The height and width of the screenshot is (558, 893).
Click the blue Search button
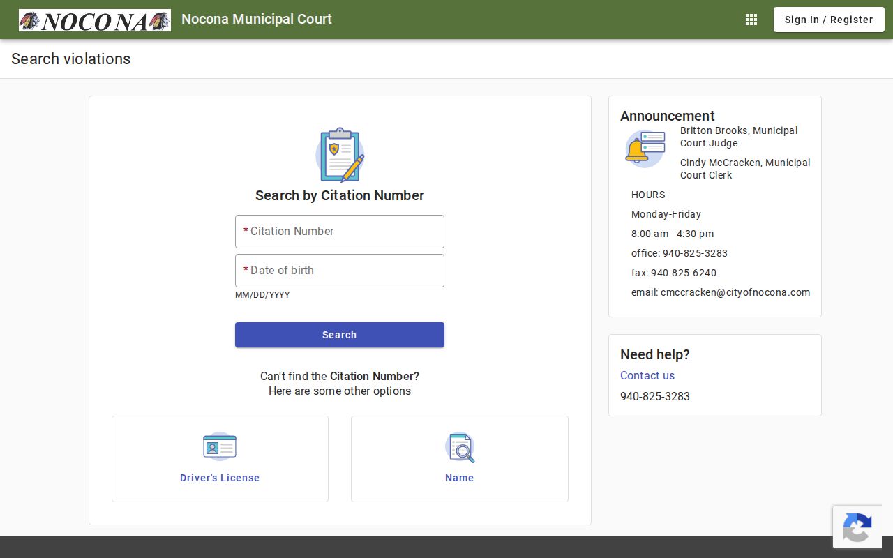(x=340, y=335)
